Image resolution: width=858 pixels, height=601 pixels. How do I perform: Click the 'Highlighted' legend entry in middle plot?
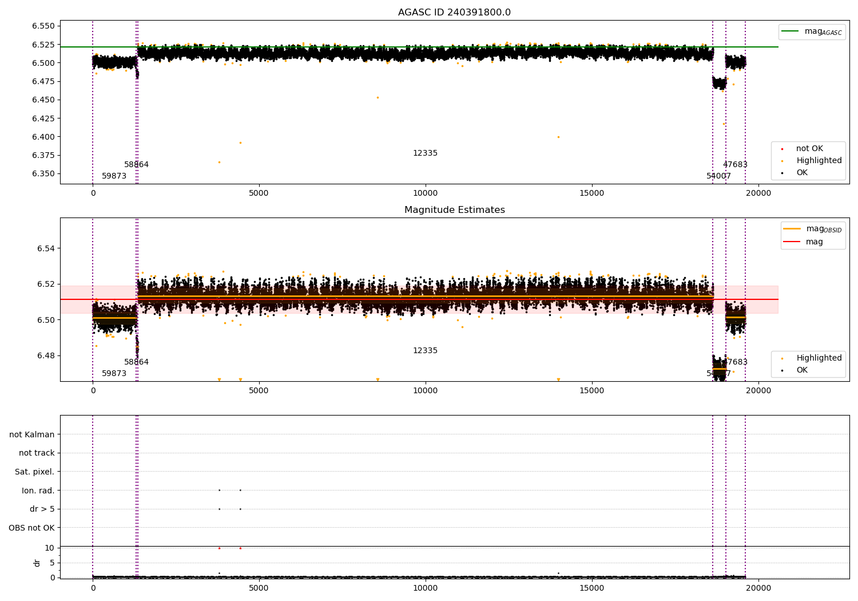pos(819,358)
